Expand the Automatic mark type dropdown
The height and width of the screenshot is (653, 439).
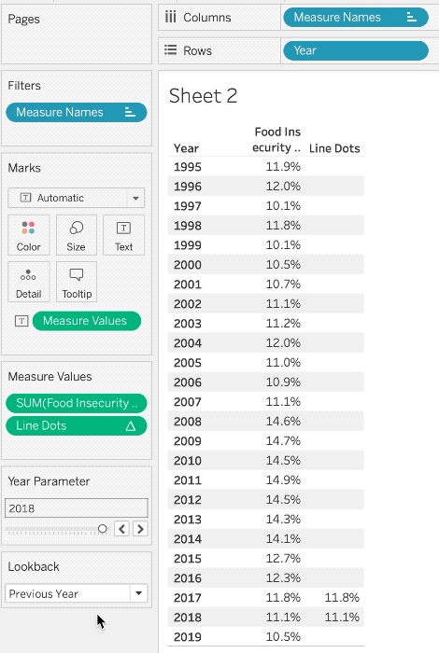tap(135, 198)
